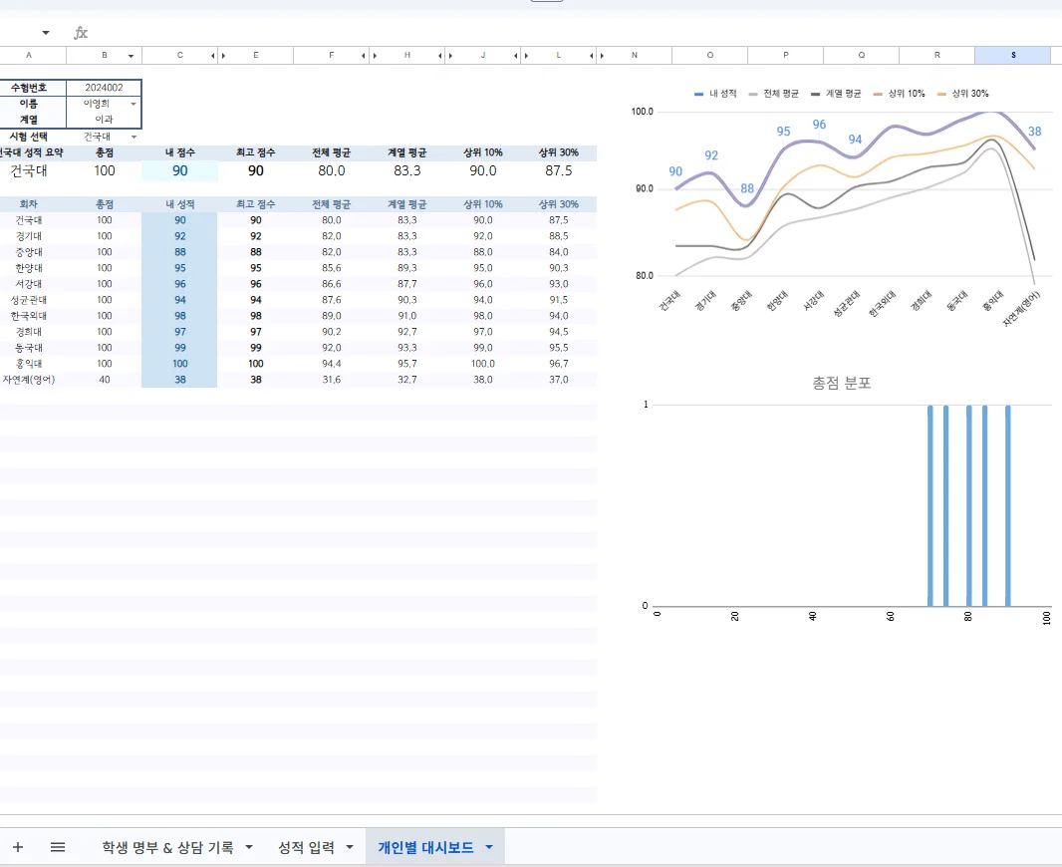Select the 한국외대 row label
1062x867 pixels.
pyautogui.click(x=29, y=316)
